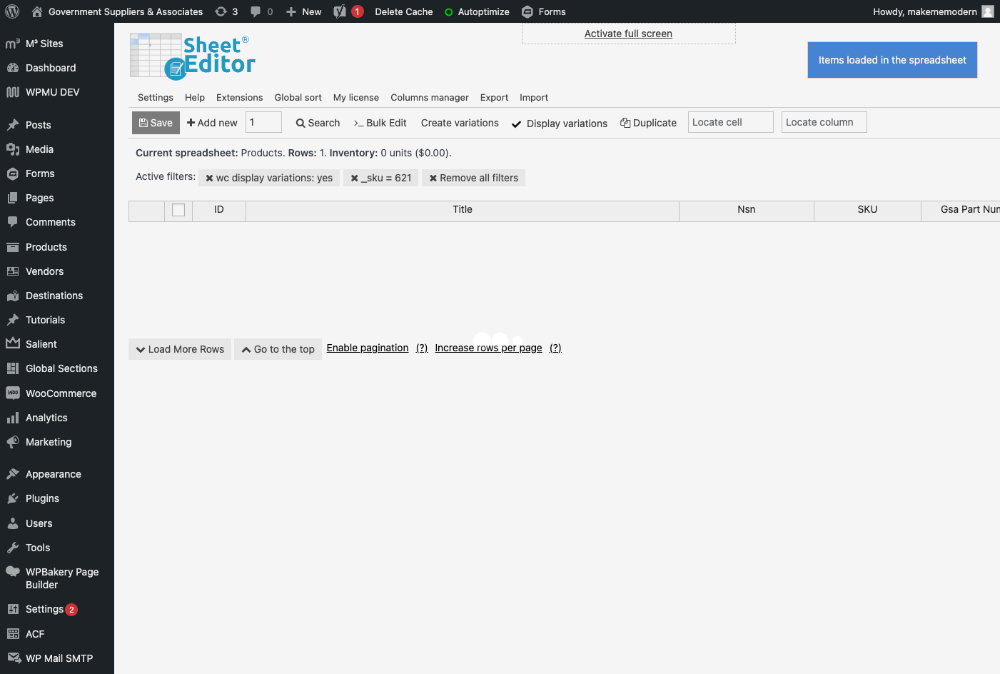Viewport: 1000px width, 674px height.
Task: Open Tools in the sidebar
Action: tap(38, 548)
